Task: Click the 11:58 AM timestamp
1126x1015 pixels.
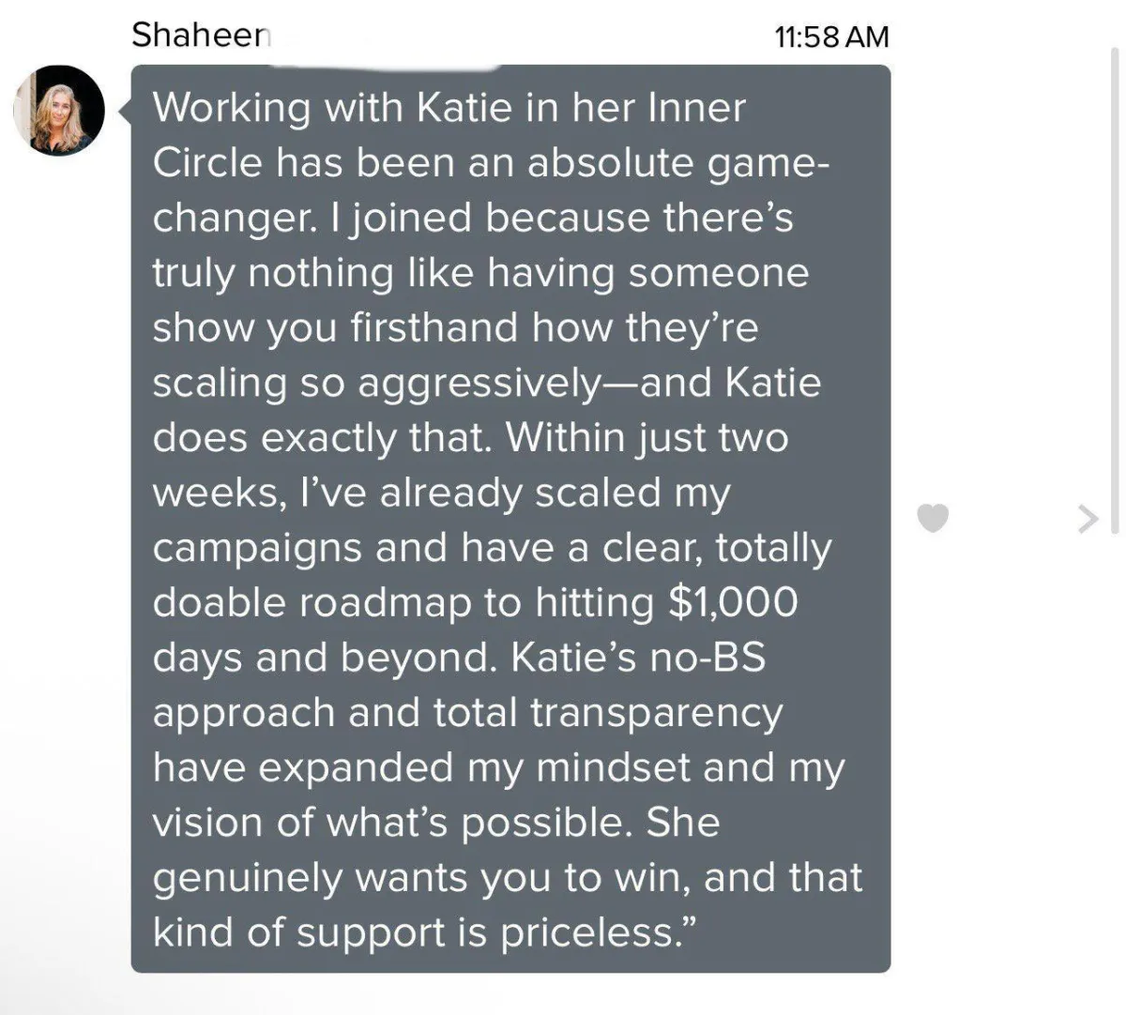Action: point(831,37)
